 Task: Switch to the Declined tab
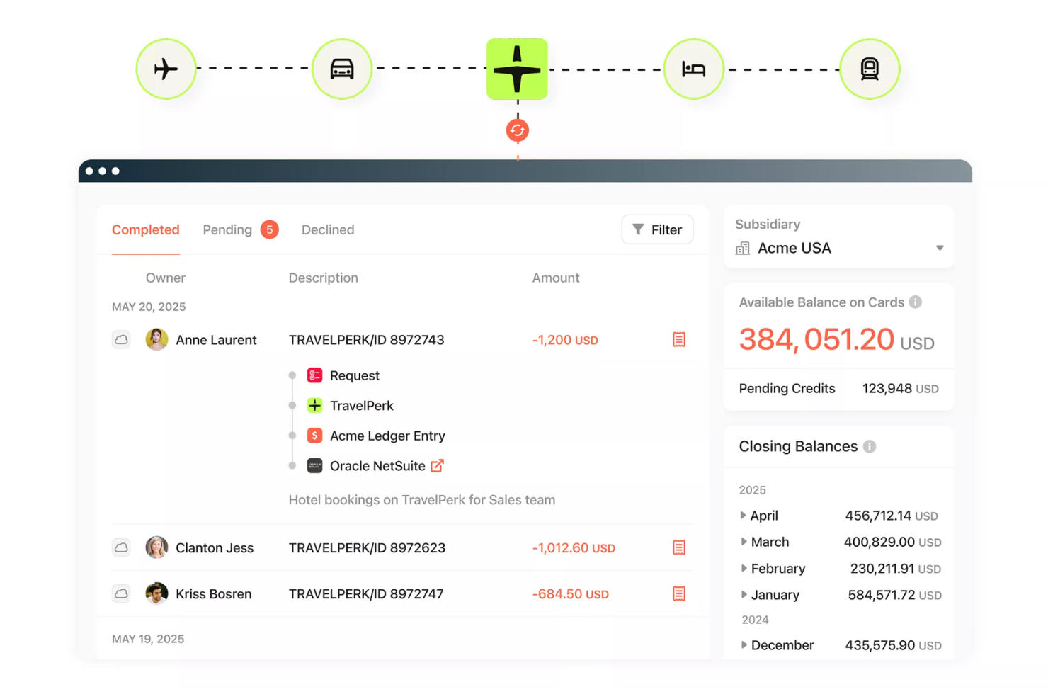click(x=327, y=229)
